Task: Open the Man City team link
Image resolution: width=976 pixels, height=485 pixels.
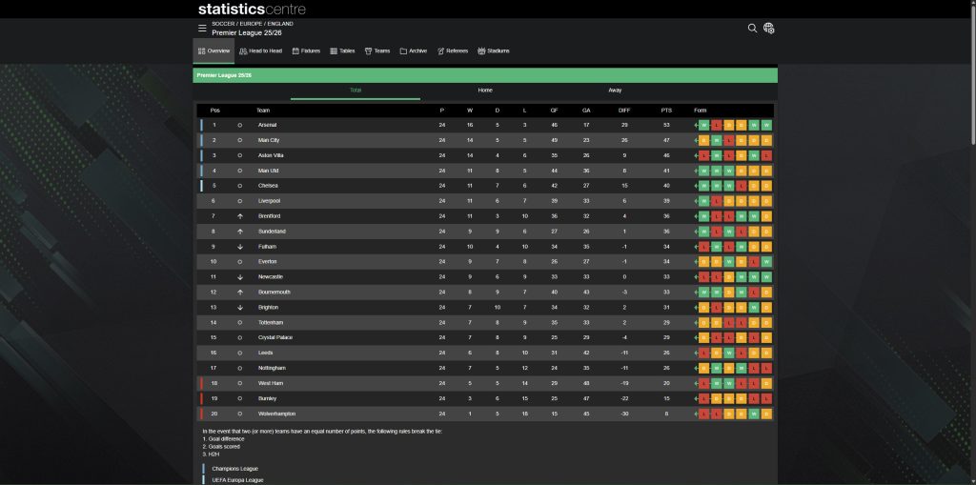Action: click(269, 140)
